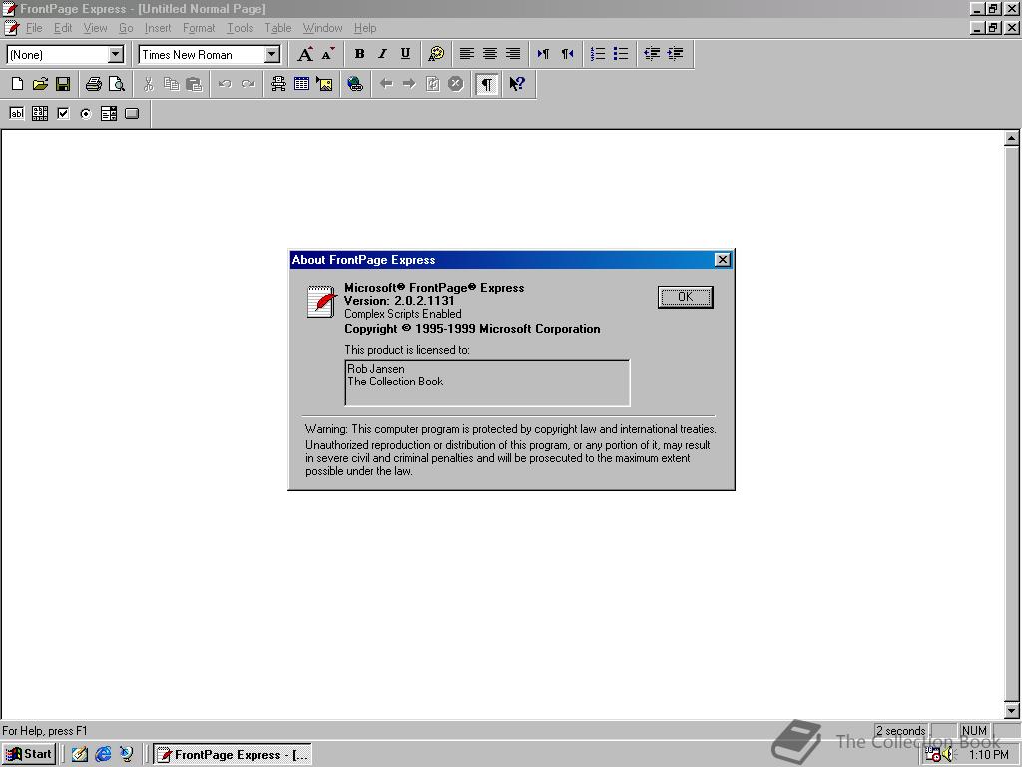Open the Help menu
Screen dimensions: 1022x767
point(365,28)
